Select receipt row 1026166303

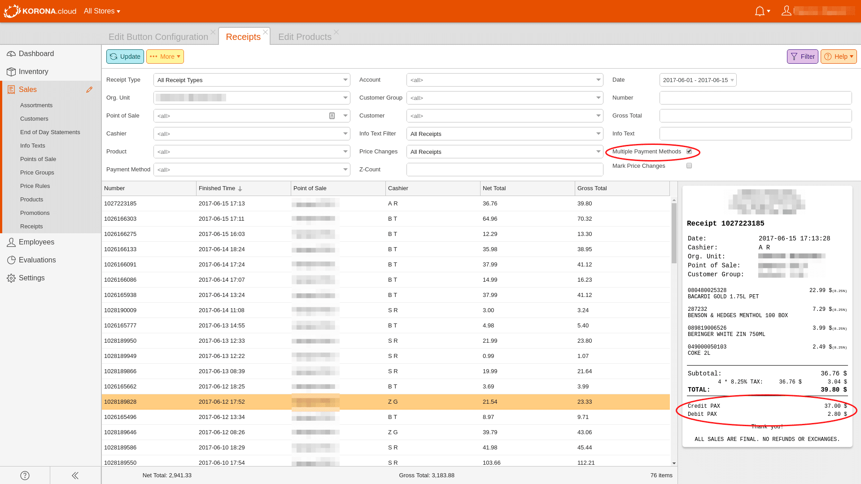(386, 219)
